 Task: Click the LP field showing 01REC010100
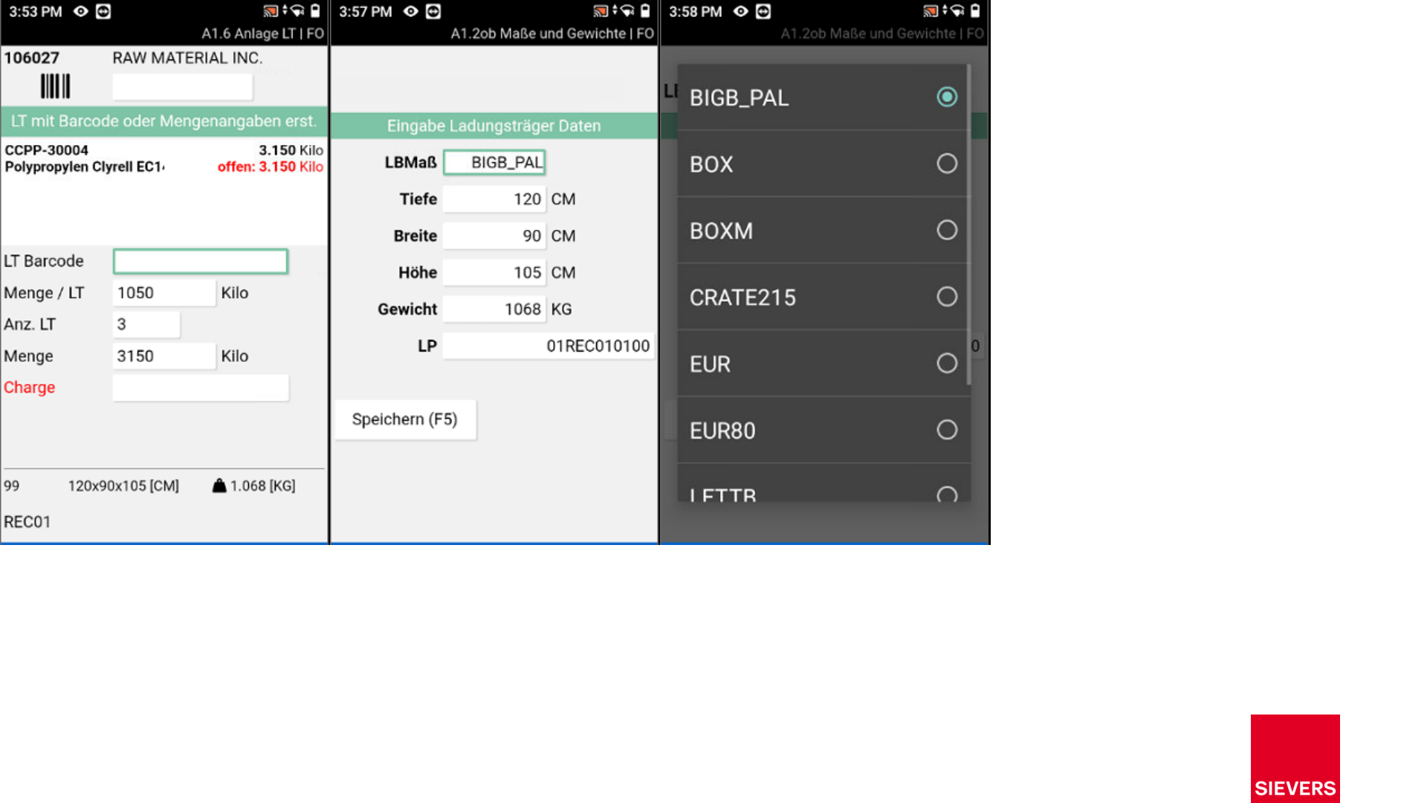click(549, 346)
